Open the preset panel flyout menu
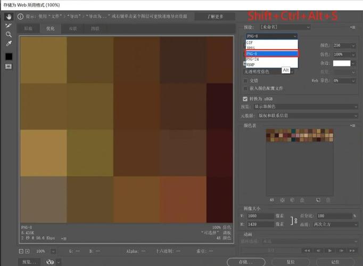This screenshot has height=266, width=363. pyautogui.click(x=352, y=27)
